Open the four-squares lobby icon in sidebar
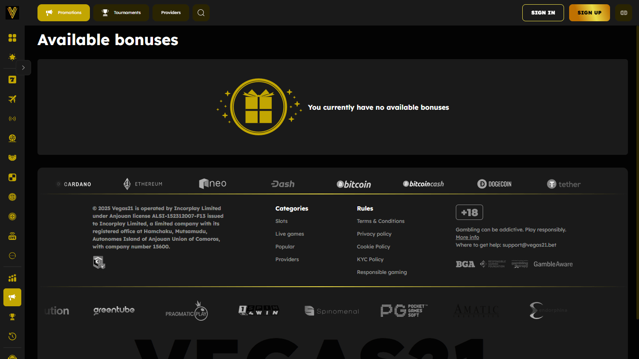The width and height of the screenshot is (639, 359). click(x=12, y=38)
